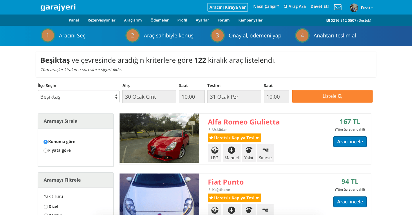
Task: Open the Alış saat 10:00 field
Action: 191,97
